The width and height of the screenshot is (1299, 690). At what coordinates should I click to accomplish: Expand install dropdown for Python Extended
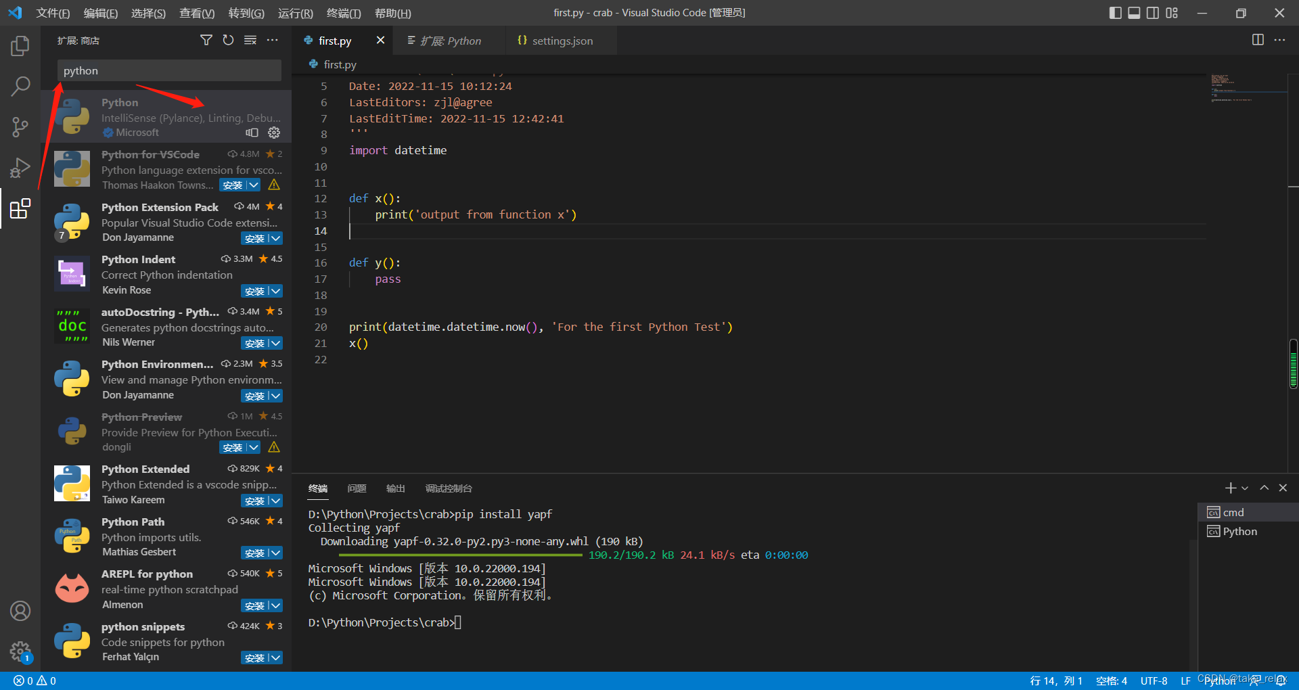(275, 501)
